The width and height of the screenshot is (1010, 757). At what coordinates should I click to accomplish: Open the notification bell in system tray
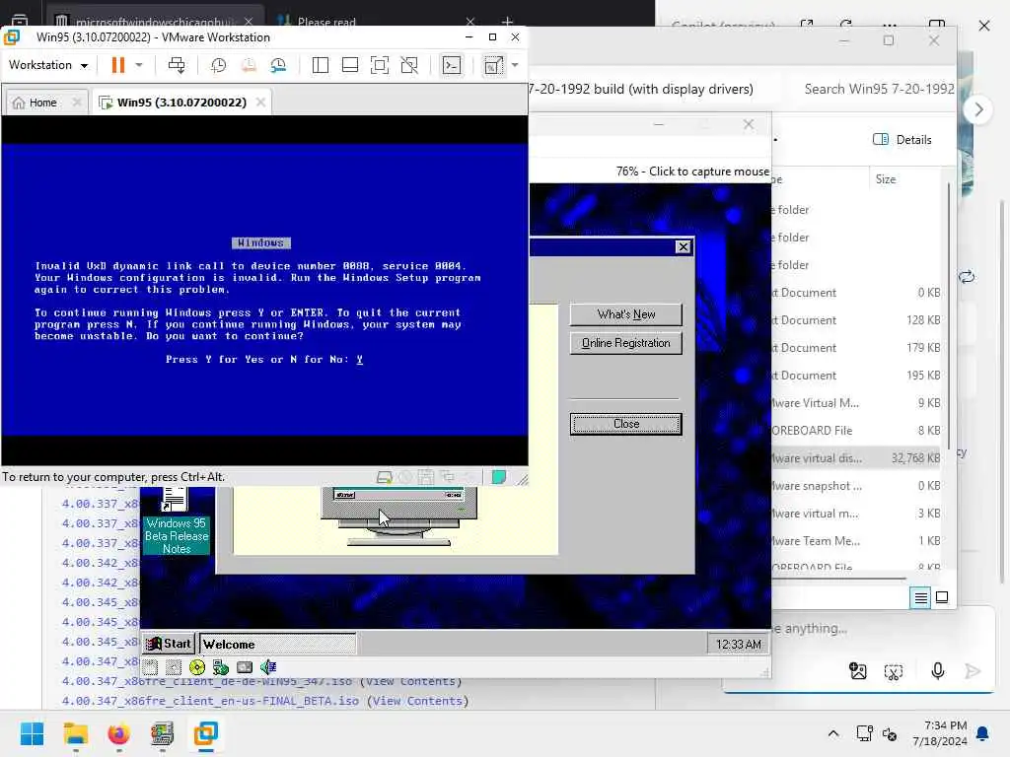tap(983, 733)
